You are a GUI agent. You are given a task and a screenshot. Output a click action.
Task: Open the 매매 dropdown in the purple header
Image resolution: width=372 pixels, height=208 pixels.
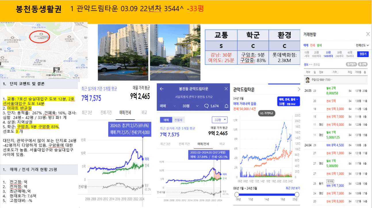click(168, 106)
